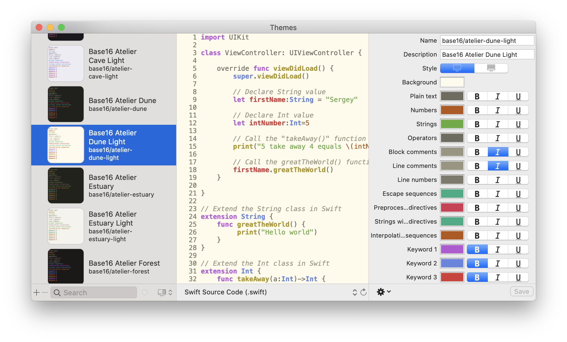Toggle italic for Line comments

click(498, 166)
